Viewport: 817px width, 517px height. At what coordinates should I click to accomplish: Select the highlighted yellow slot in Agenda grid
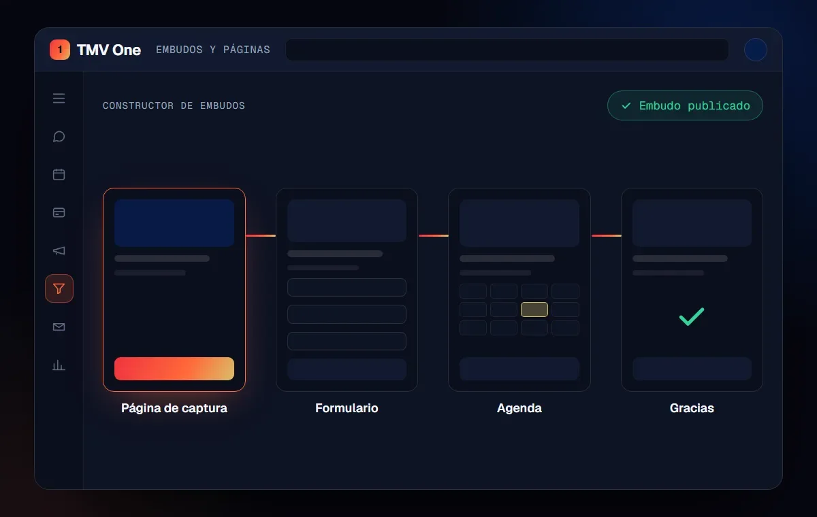point(534,310)
